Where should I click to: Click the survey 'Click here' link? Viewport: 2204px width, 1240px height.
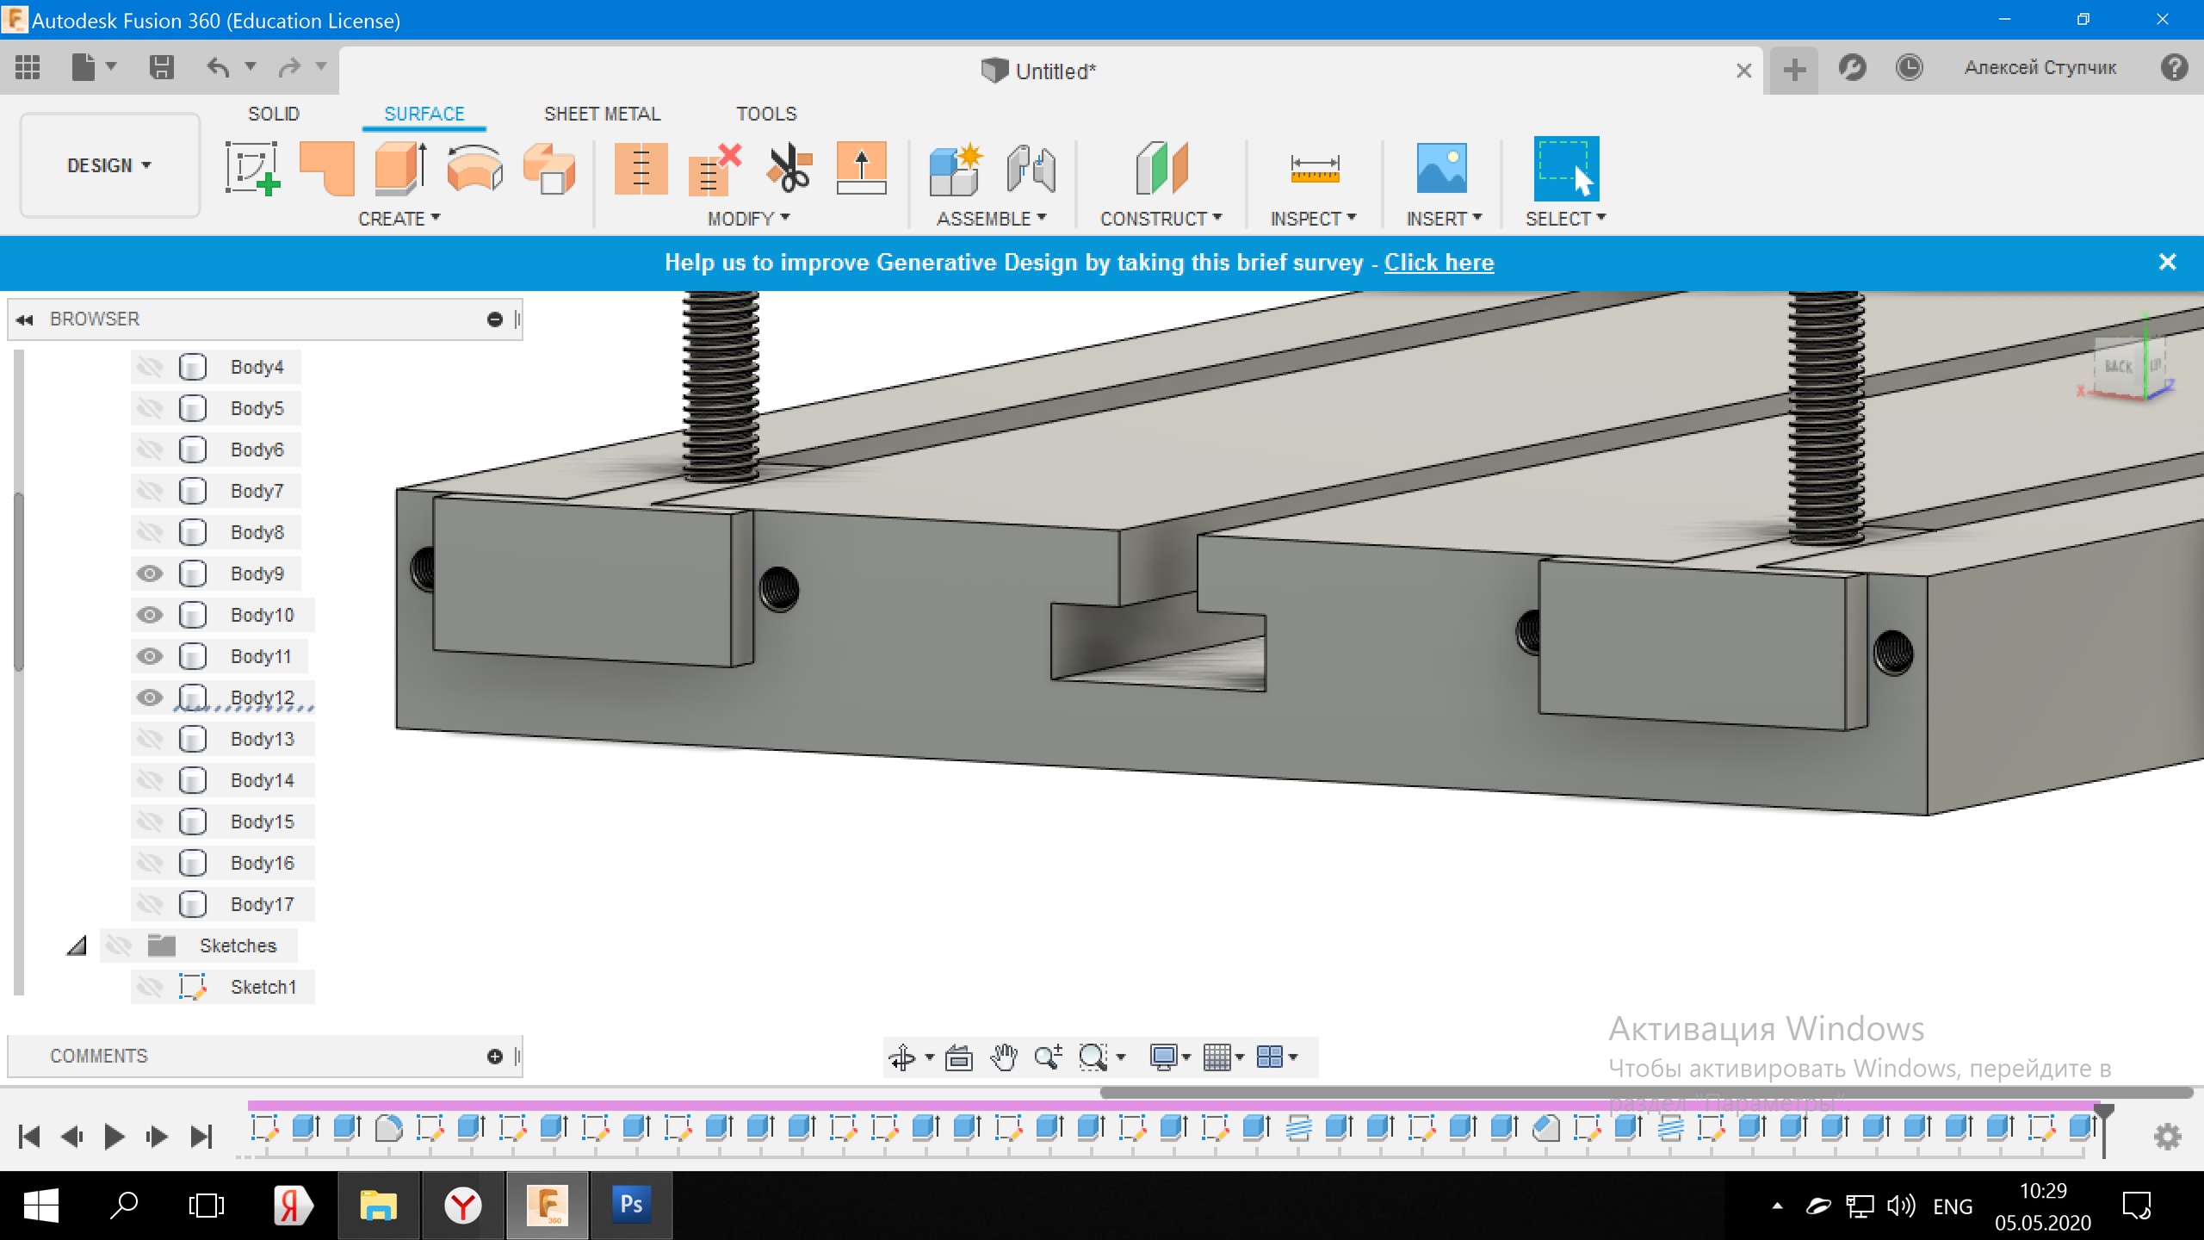(1439, 263)
